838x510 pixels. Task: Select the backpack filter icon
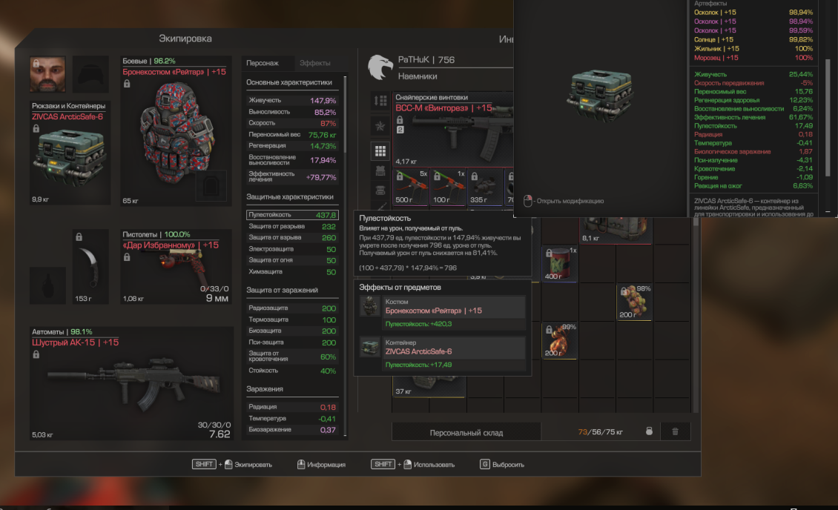tap(380, 190)
